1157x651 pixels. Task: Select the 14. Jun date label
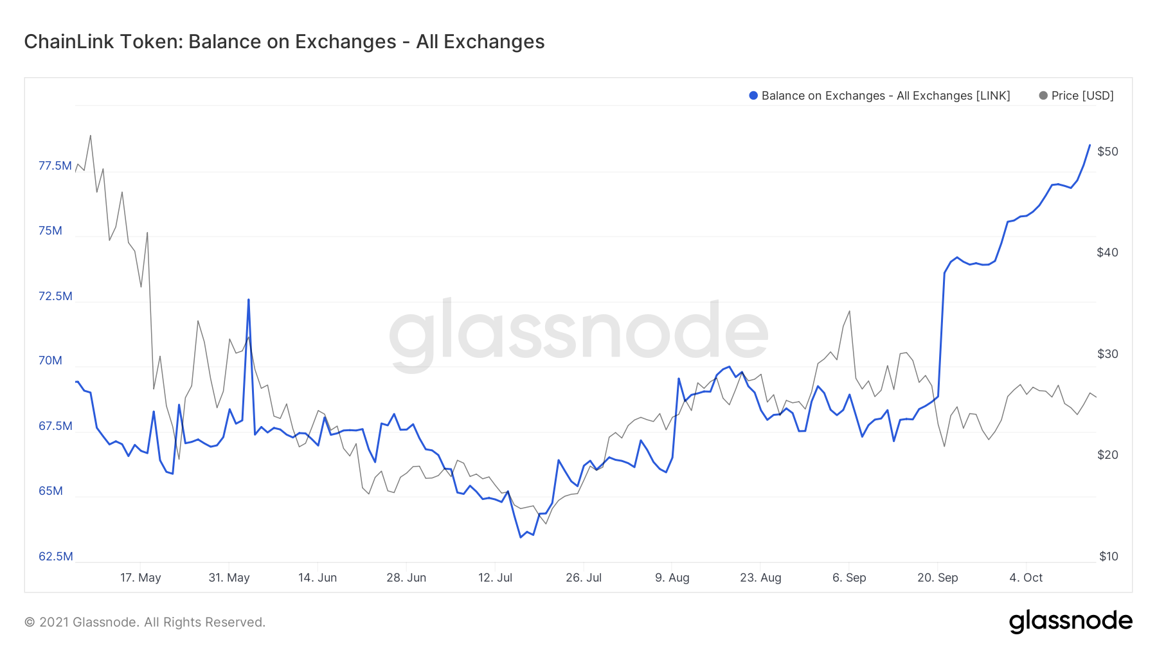(318, 578)
